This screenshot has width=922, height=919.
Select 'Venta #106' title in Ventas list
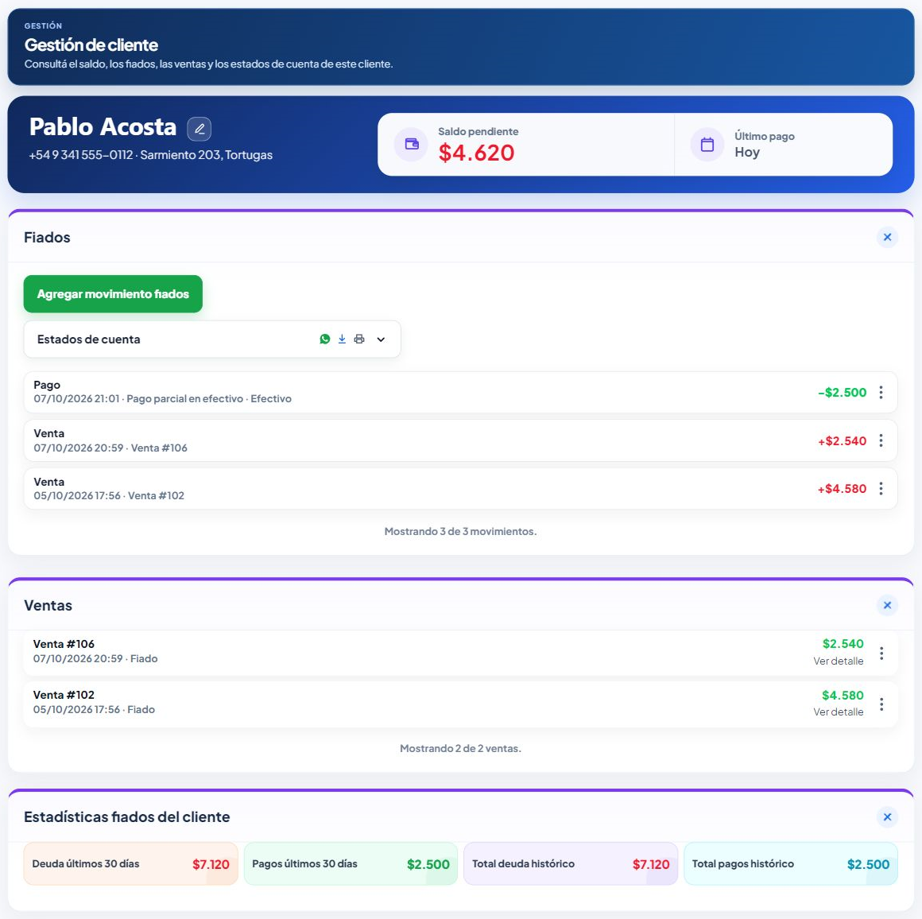point(64,644)
